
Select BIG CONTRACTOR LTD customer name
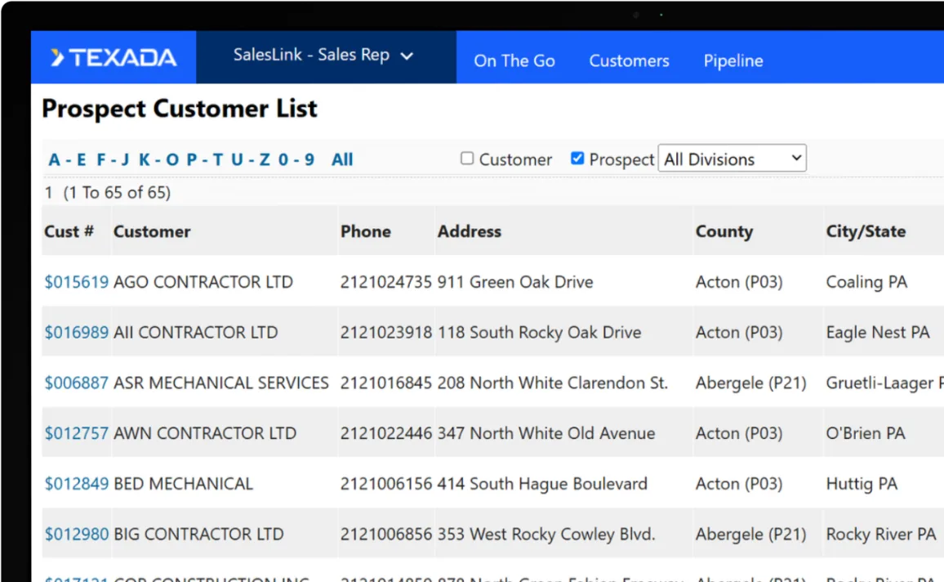[x=198, y=534]
